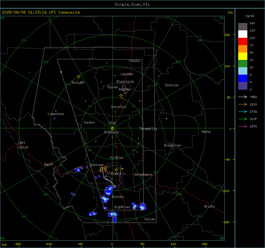
Task: Click the Airdrie city label
Action: pos(116,157)
